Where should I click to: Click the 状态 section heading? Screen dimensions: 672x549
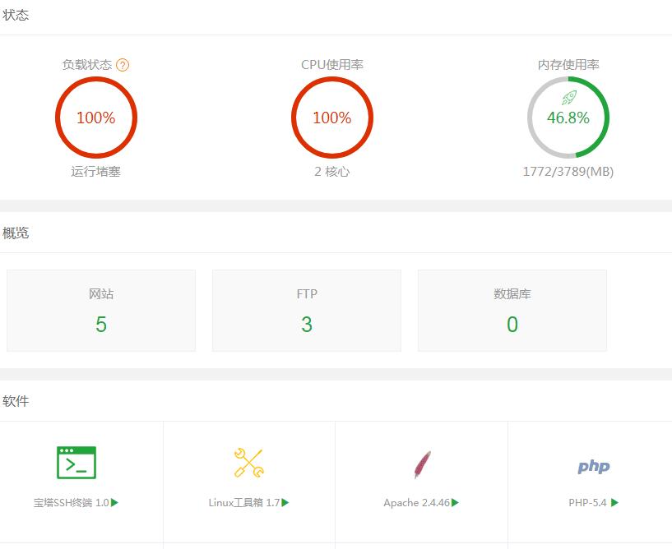[x=16, y=15]
